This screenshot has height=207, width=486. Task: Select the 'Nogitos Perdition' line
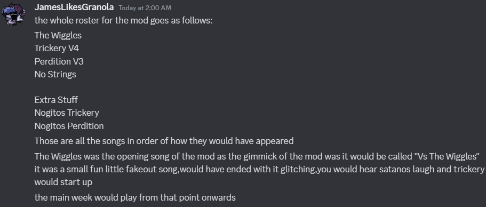point(69,126)
